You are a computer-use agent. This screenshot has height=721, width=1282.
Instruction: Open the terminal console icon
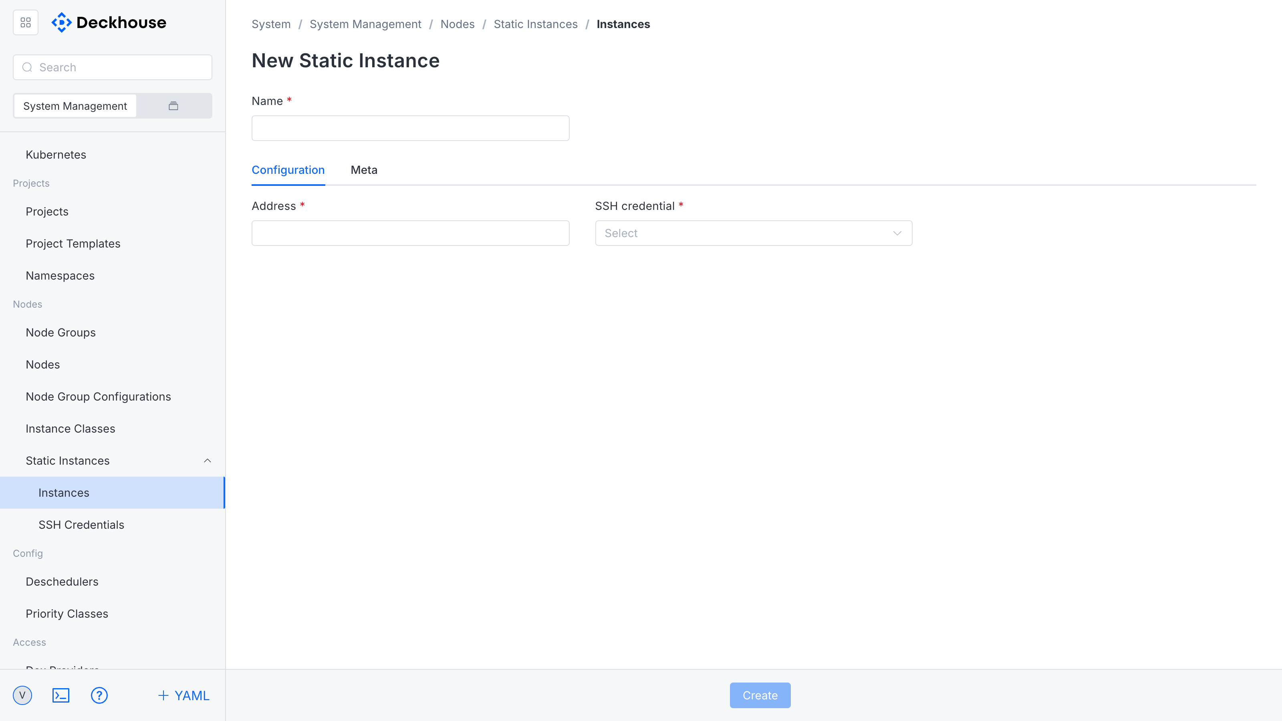[x=61, y=695]
